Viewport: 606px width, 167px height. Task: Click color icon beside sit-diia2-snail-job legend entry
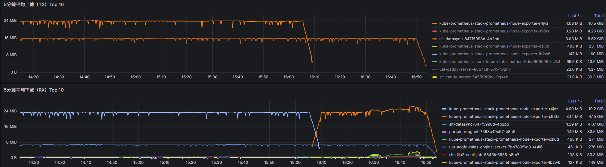coord(444,155)
